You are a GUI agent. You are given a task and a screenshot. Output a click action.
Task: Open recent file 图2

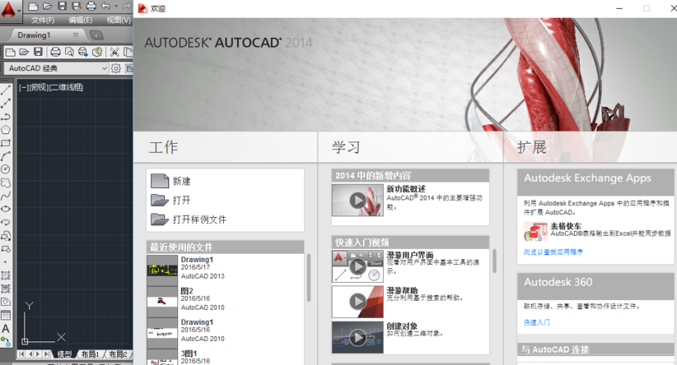click(226, 298)
